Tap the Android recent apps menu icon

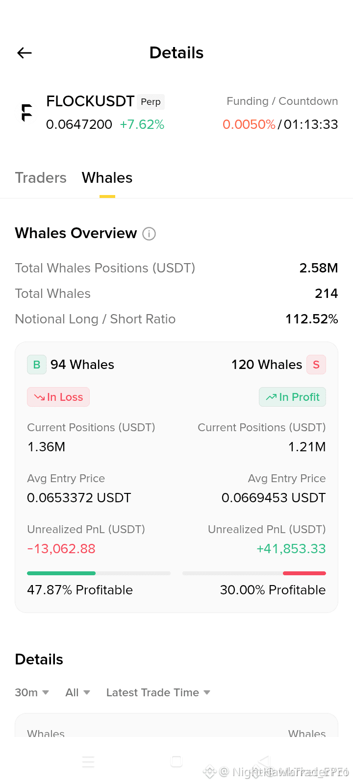coord(88,761)
